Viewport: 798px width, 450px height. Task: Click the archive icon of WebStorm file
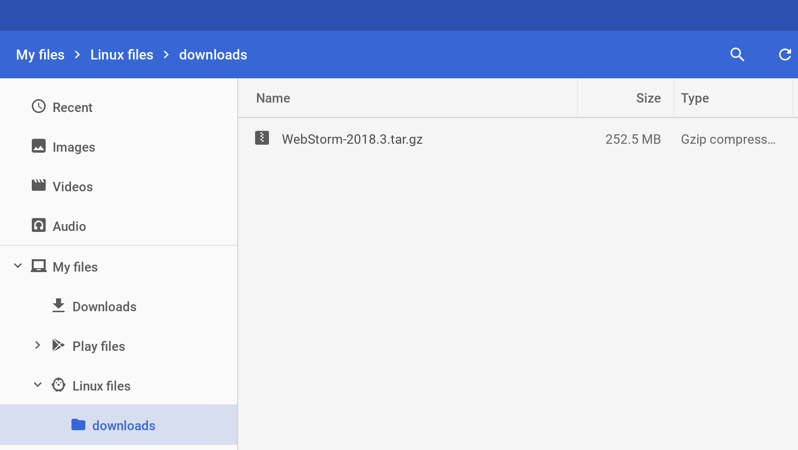(262, 138)
